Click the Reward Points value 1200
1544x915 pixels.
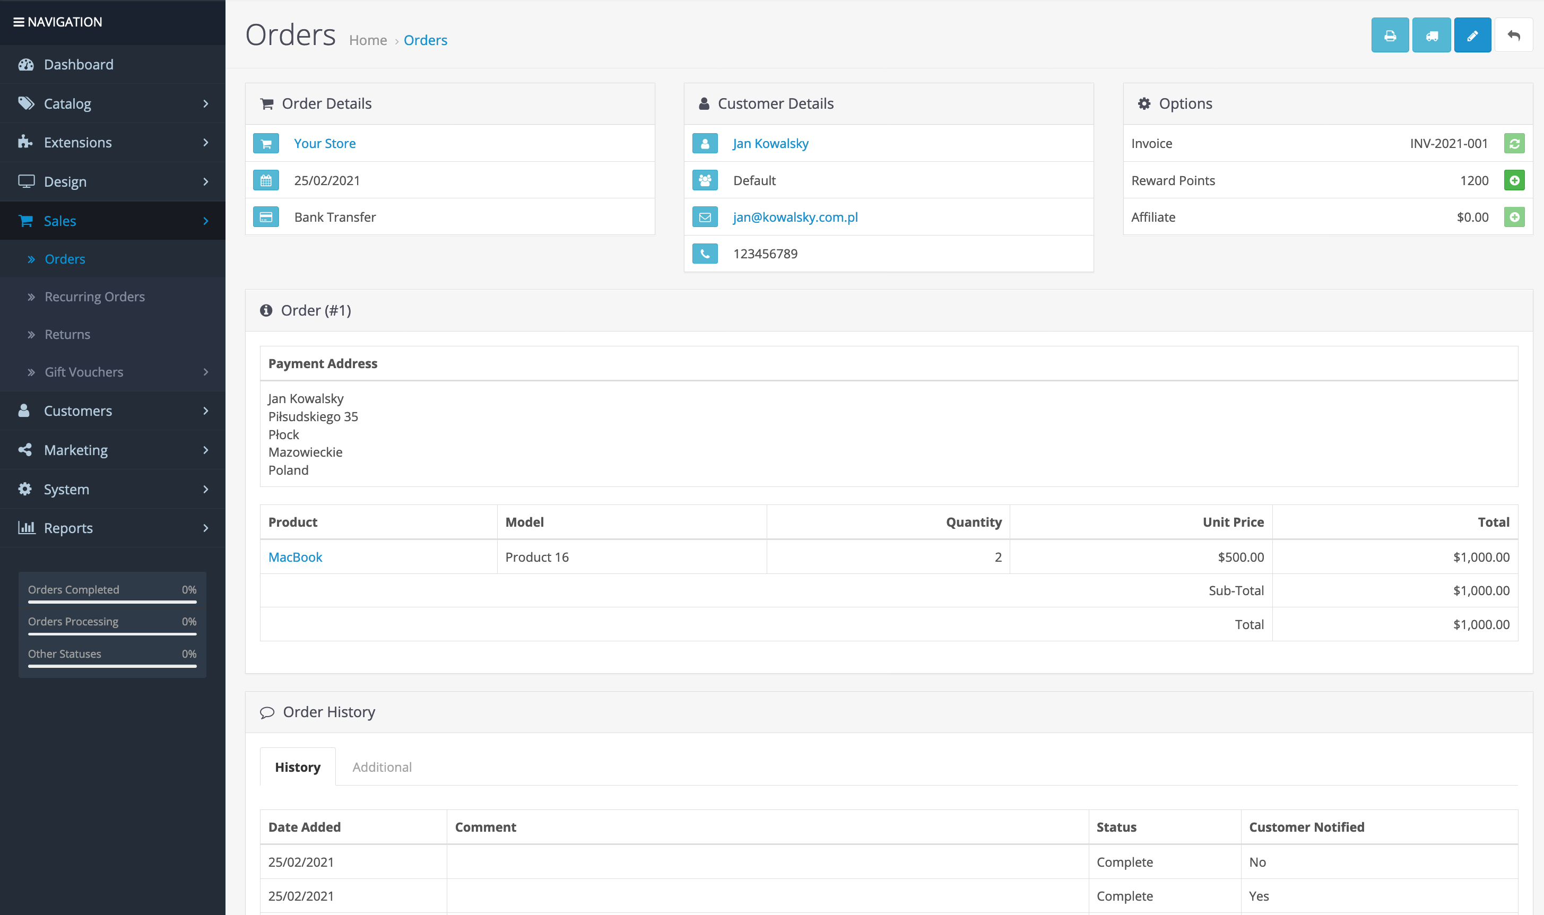point(1474,181)
